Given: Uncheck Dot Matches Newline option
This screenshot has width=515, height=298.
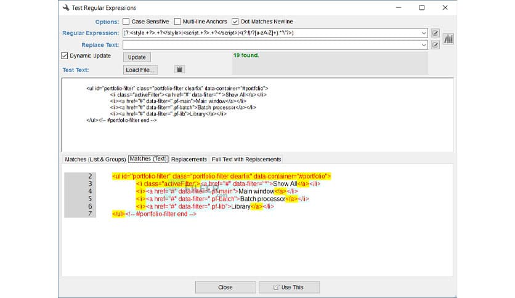Looking at the screenshot, I should tap(235, 22).
